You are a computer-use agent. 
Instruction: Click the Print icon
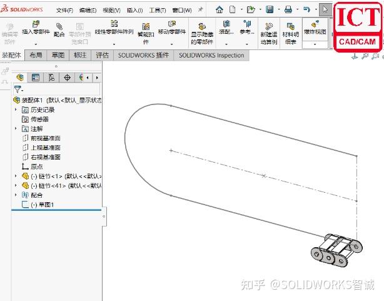pyautogui.click(x=288, y=10)
